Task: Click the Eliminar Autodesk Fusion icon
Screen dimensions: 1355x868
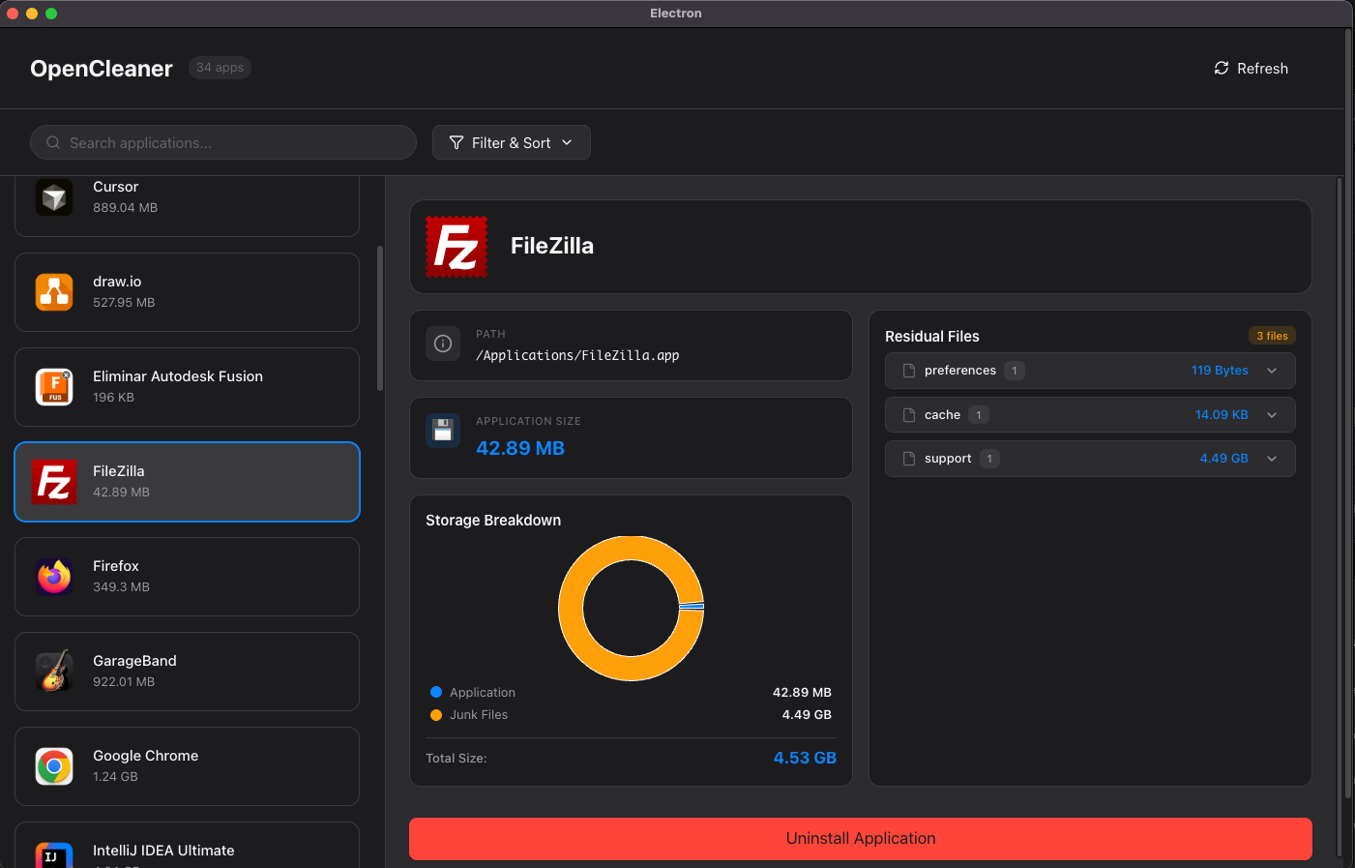Action: (54, 387)
